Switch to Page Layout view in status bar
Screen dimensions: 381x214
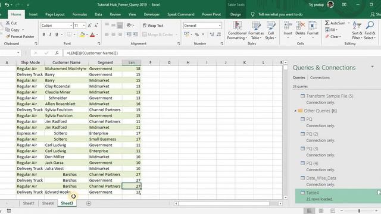(x=321, y=210)
